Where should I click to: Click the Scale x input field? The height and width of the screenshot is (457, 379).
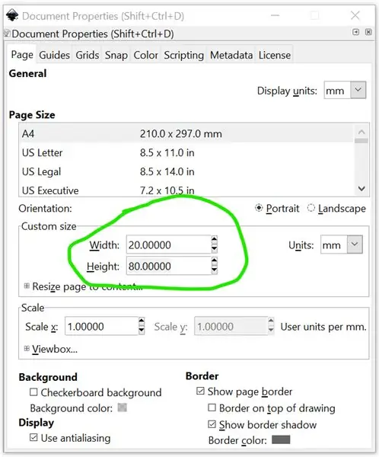click(x=101, y=327)
